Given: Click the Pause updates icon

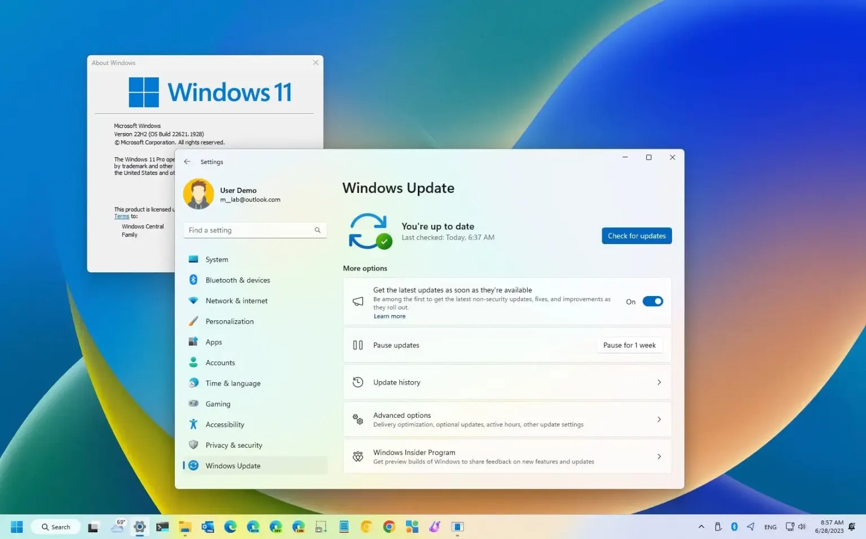Looking at the screenshot, I should coord(358,345).
